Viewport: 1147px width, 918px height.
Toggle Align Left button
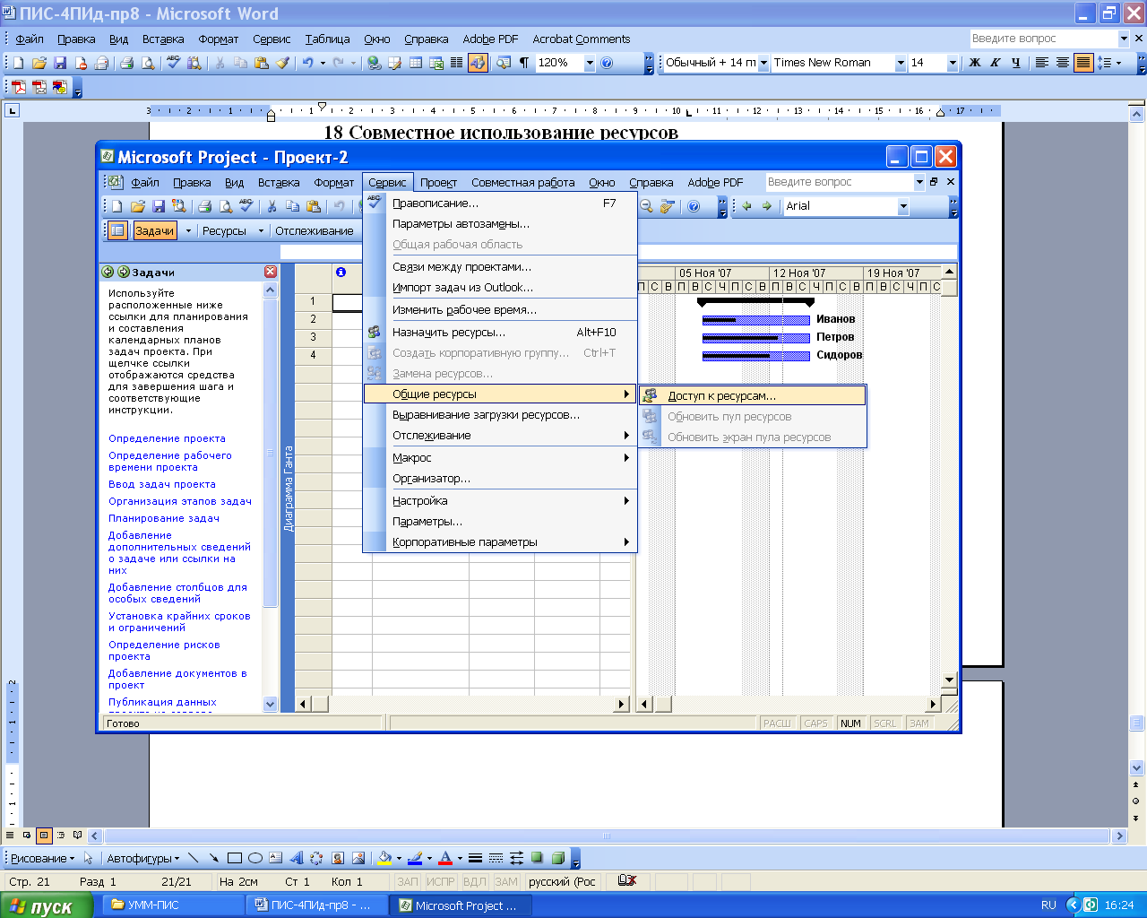(x=1042, y=63)
